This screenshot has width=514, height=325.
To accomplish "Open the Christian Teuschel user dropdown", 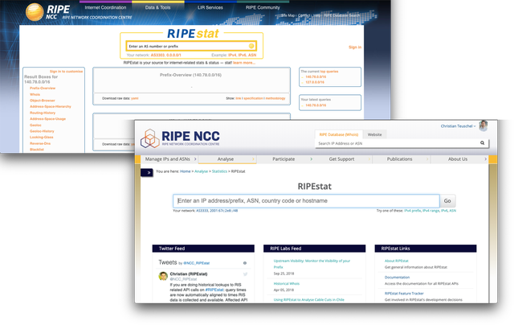I will pos(458,126).
